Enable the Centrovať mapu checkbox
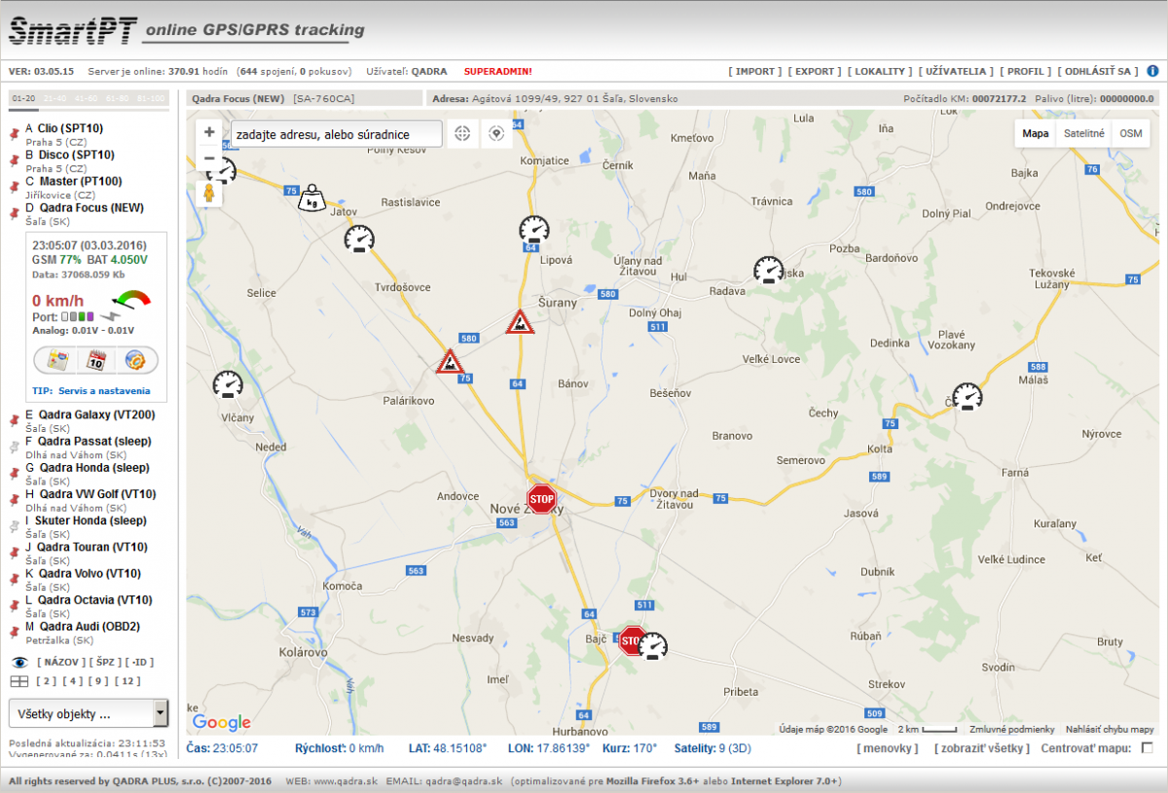 pos(1147,748)
